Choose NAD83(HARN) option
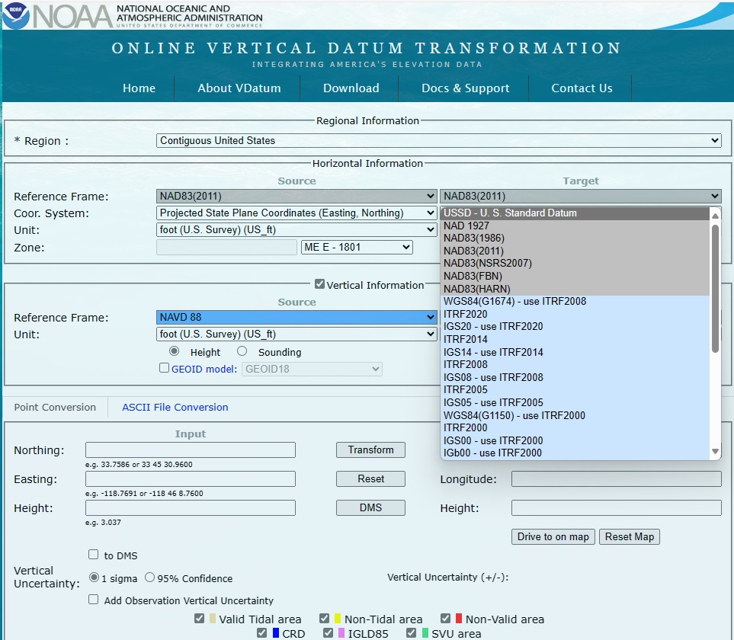This screenshot has height=640, width=734. [x=575, y=289]
